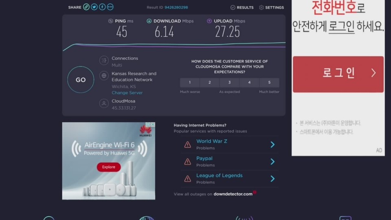The image size is (391, 220).
Task: Click ping value 45
Action: click(x=122, y=32)
